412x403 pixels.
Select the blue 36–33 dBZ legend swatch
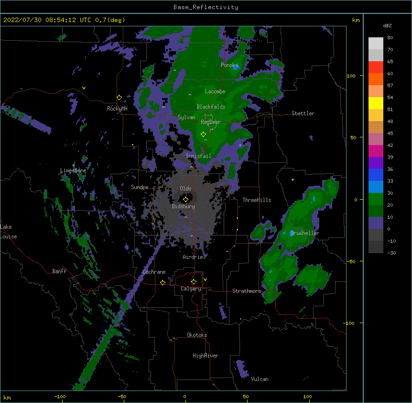[376, 175]
